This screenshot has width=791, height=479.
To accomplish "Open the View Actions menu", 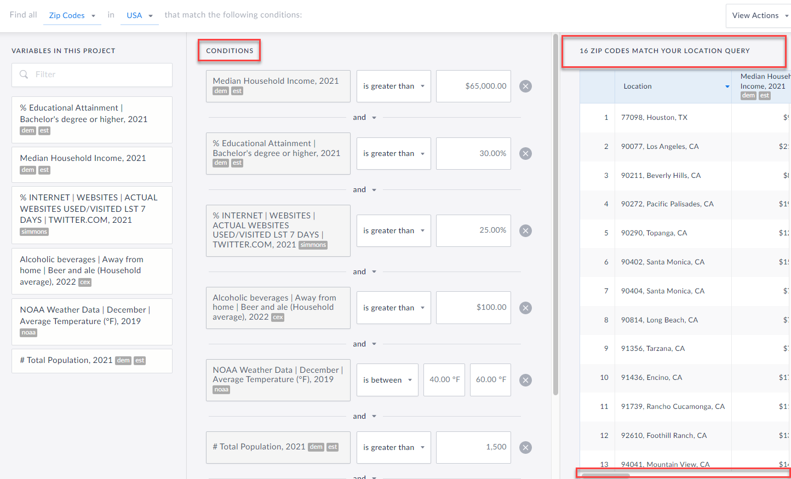I will click(x=759, y=15).
